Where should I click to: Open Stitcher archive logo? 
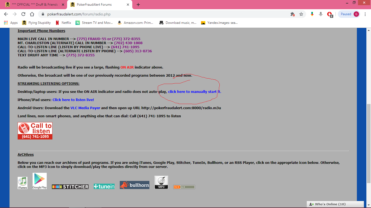pyautogui.click(x=70, y=187)
